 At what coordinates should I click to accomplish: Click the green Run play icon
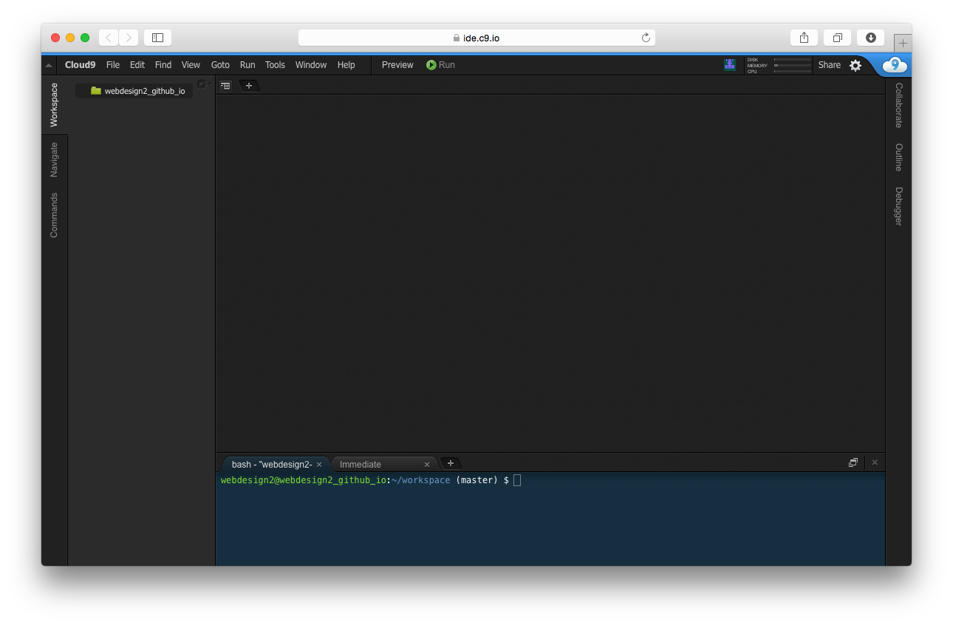pos(431,65)
